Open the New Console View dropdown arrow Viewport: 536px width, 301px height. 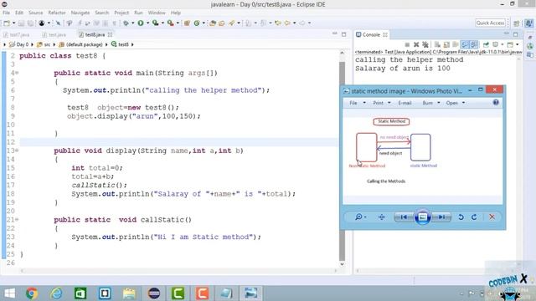(x=518, y=44)
